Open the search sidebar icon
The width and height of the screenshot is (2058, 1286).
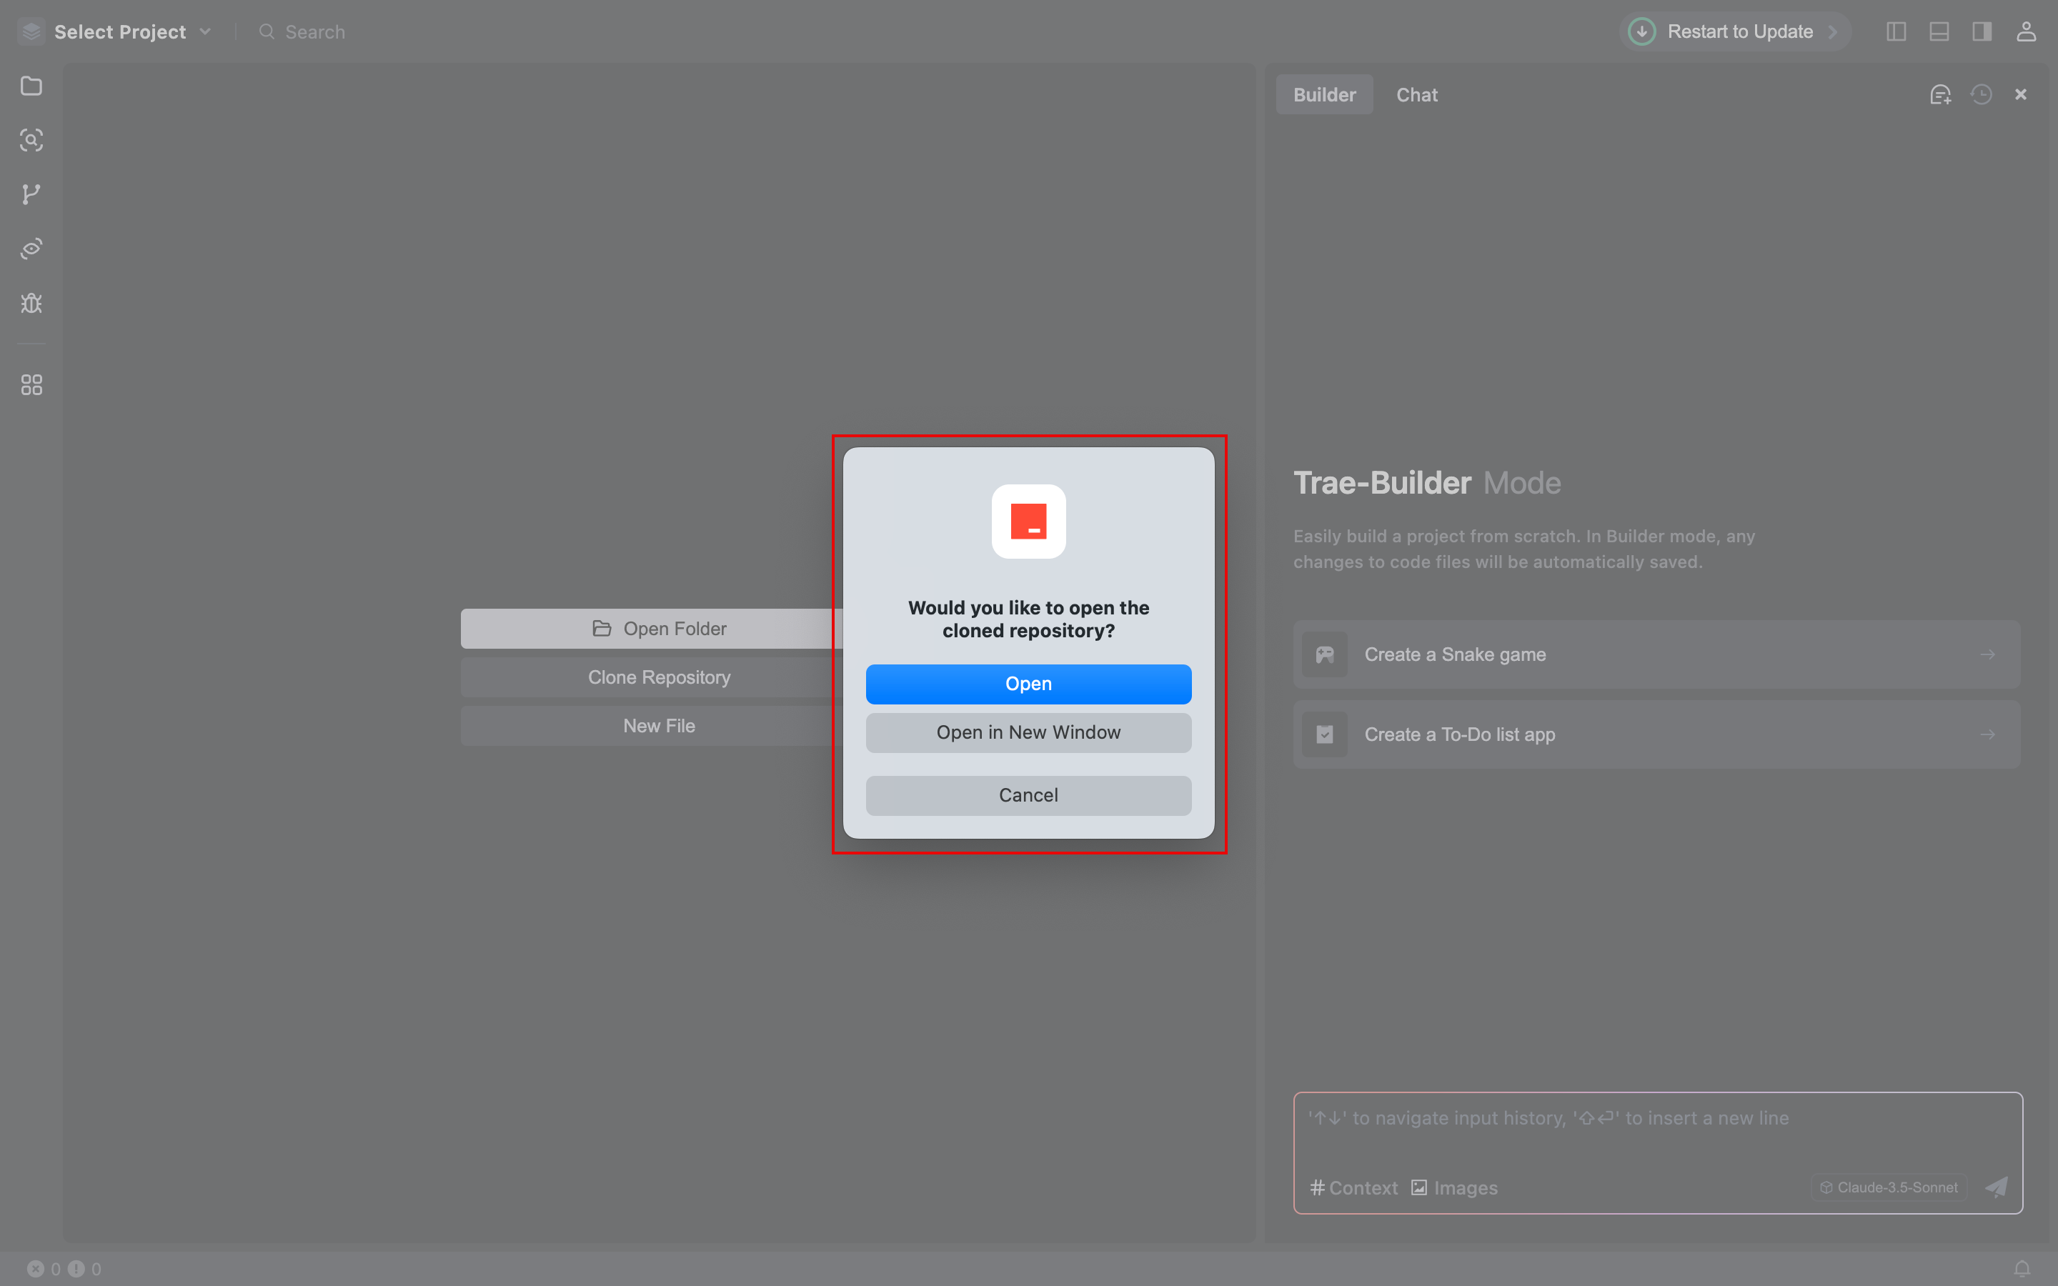point(31,140)
